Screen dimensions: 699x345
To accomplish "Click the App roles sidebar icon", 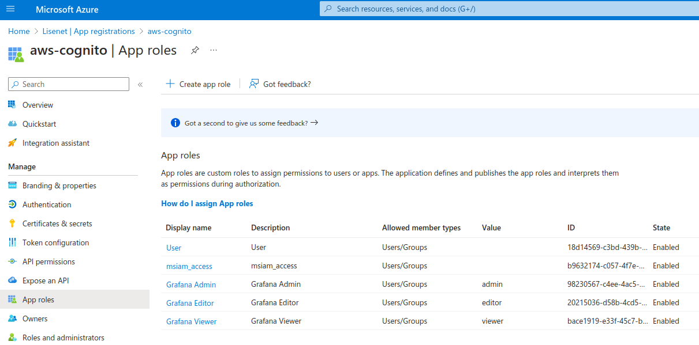I will (12, 299).
